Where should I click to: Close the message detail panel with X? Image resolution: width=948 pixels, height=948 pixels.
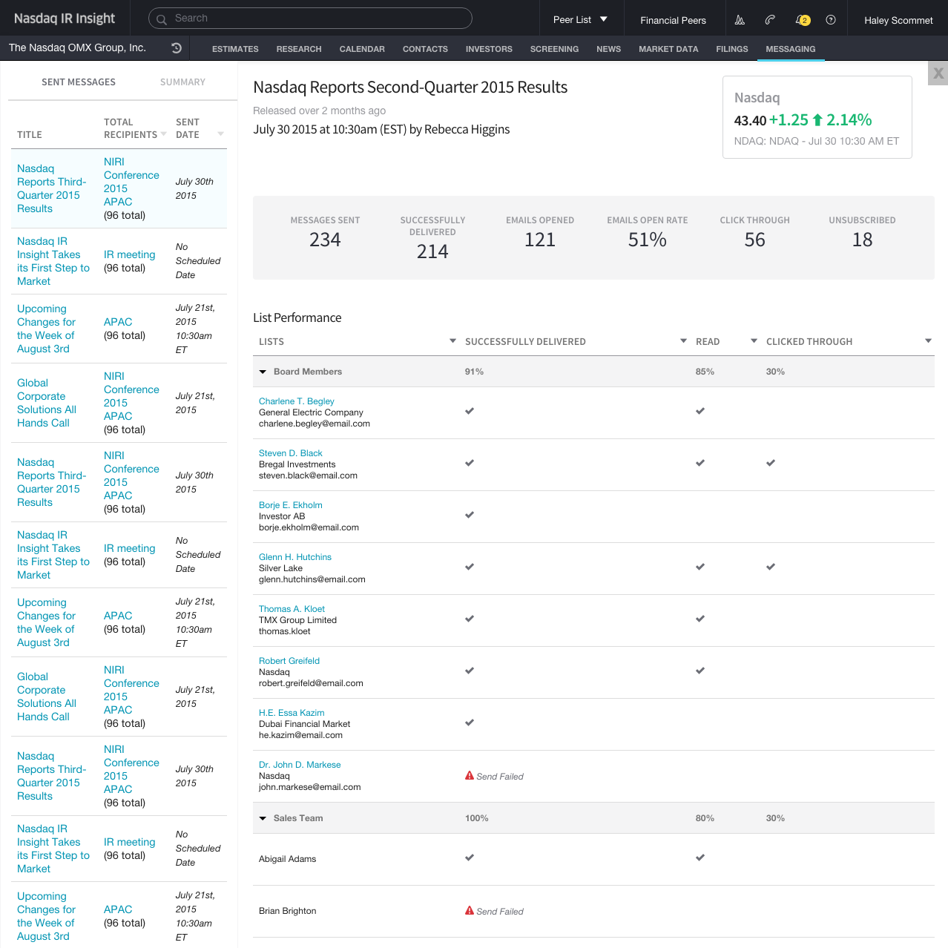click(938, 73)
